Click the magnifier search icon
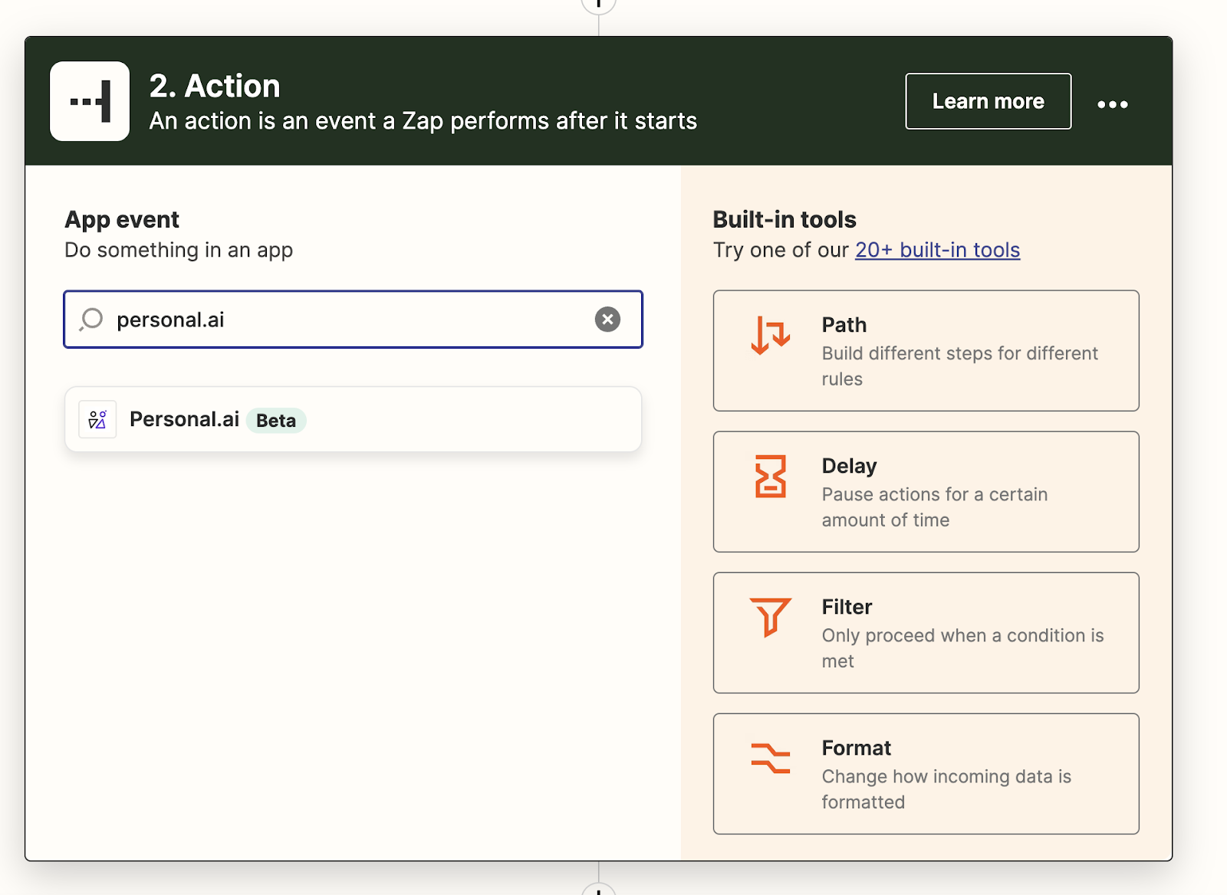The image size is (1227, 895). (91, 319)
